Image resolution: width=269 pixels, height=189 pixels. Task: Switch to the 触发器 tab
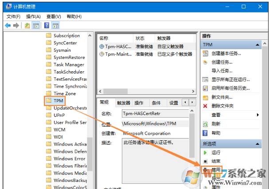click(124, 103)
